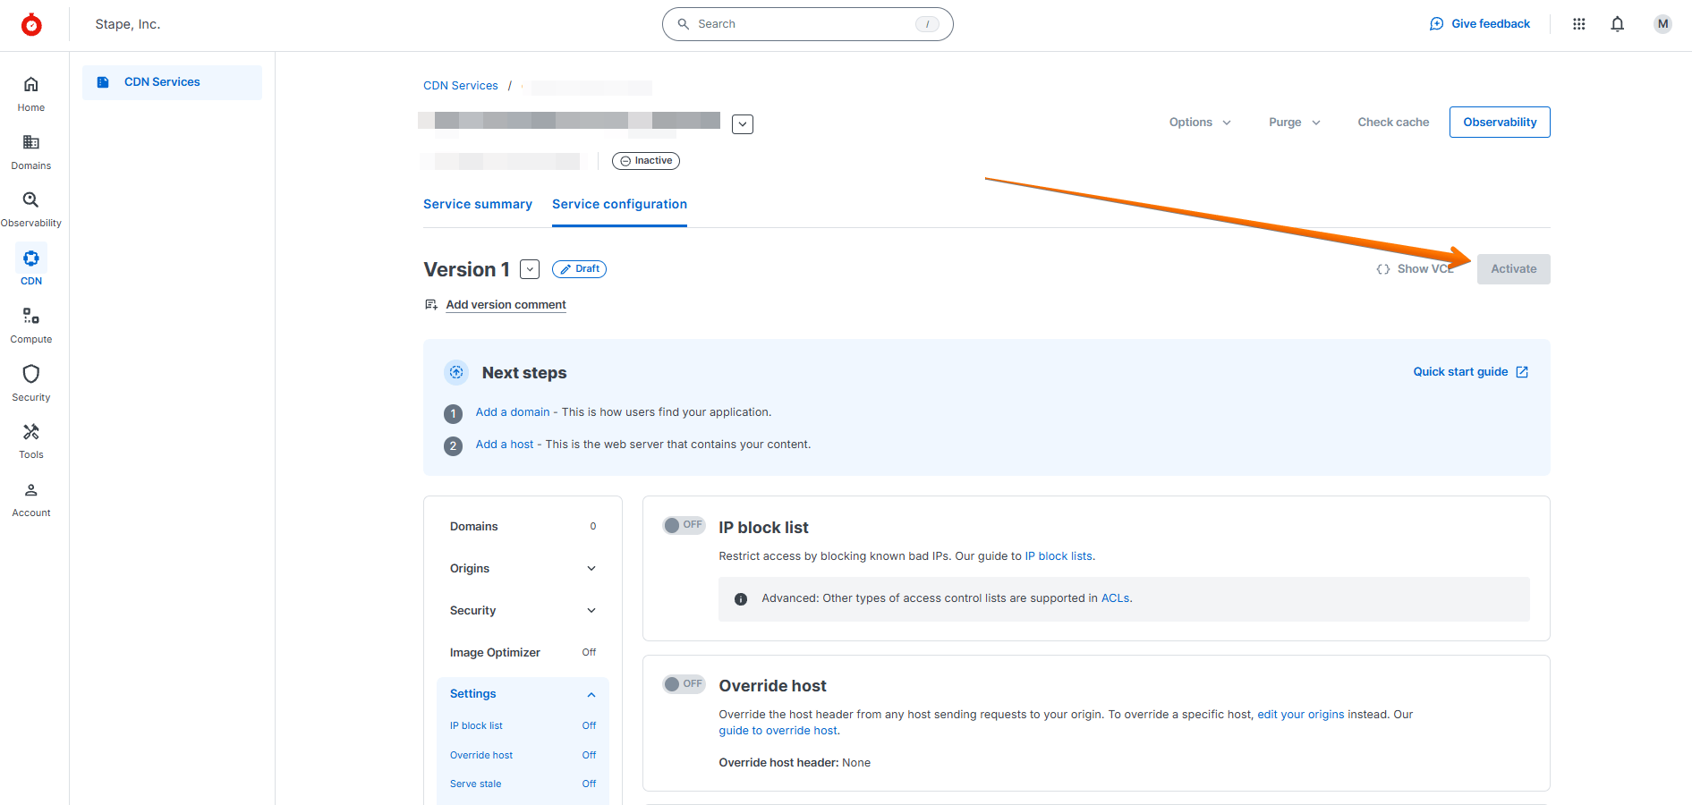Switch to Service configuration tab

(619, 205)
